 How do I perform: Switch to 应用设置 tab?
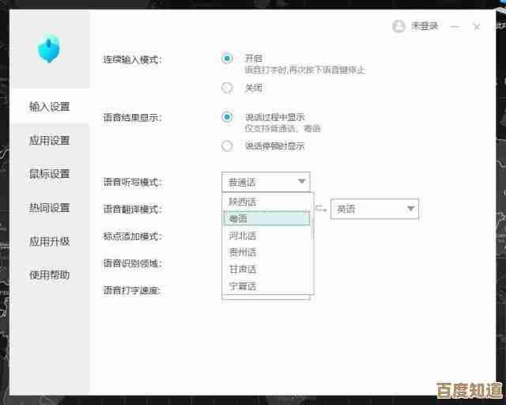(x=49, y=141)
